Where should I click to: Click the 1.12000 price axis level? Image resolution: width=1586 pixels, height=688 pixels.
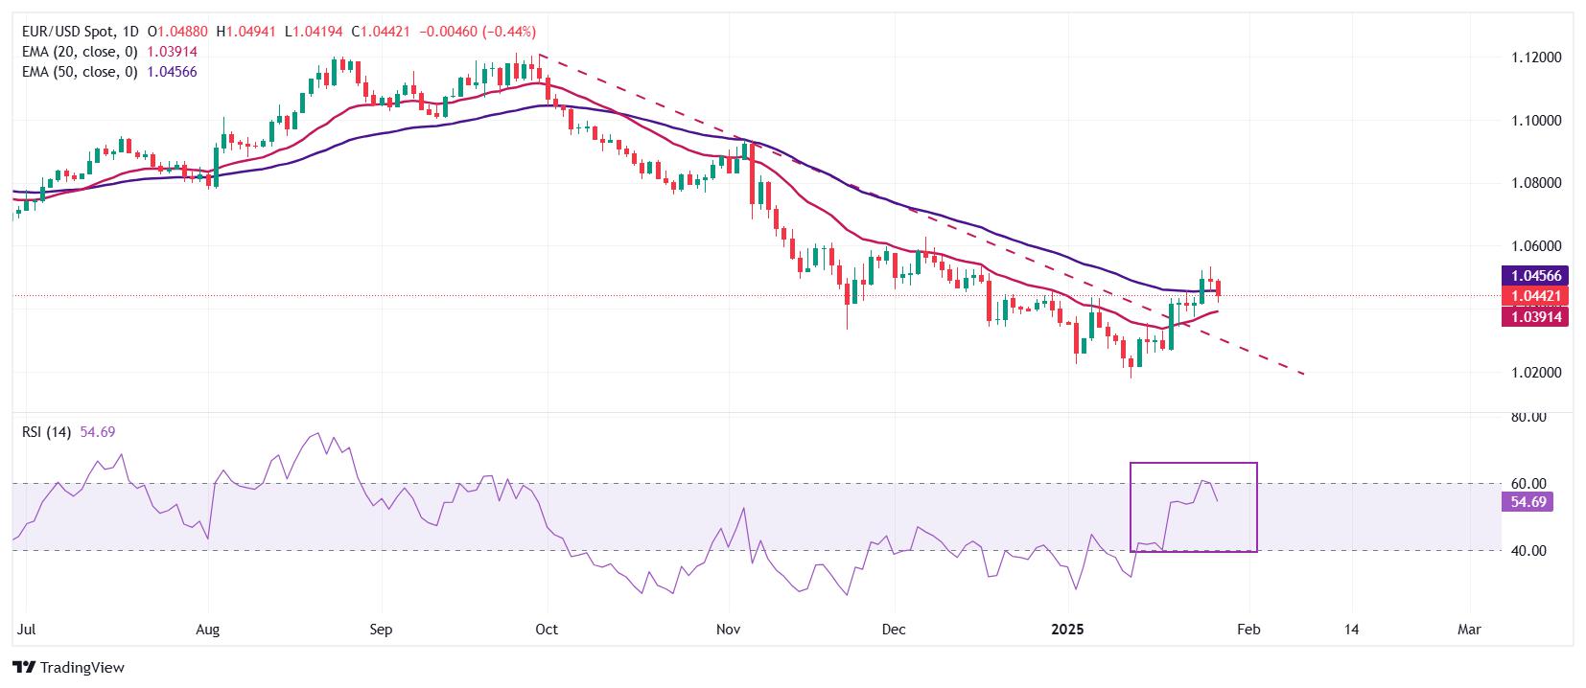click(x=1536, y=57)
